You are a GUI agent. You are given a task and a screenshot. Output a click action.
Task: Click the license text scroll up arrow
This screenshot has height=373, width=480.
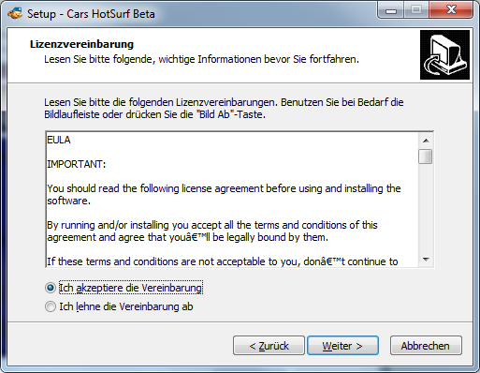[x=426, y=141]
